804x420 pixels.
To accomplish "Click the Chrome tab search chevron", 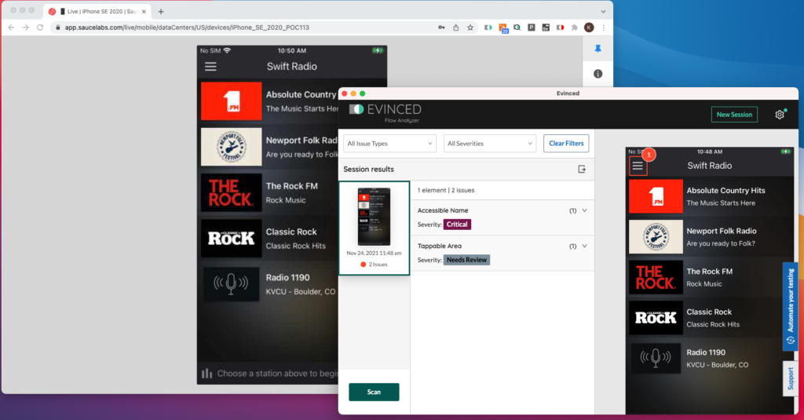I will [x=604, y=11].
